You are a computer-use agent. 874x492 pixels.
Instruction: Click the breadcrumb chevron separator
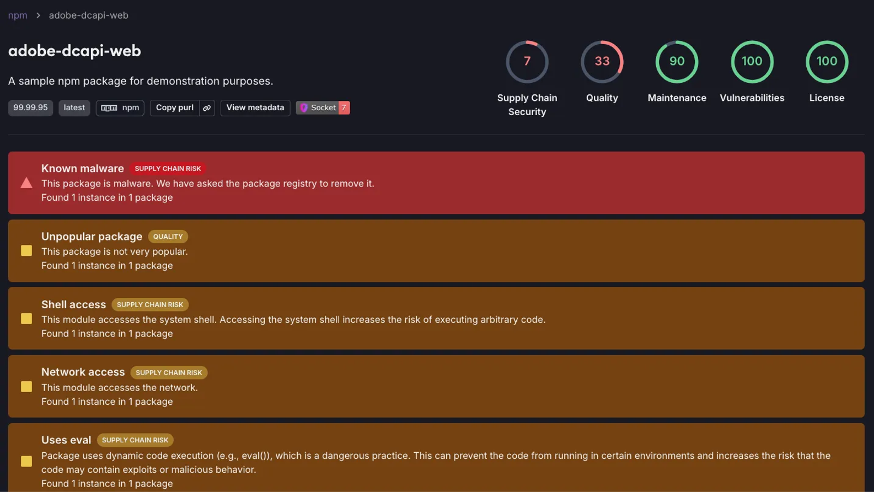coord(38,15)
